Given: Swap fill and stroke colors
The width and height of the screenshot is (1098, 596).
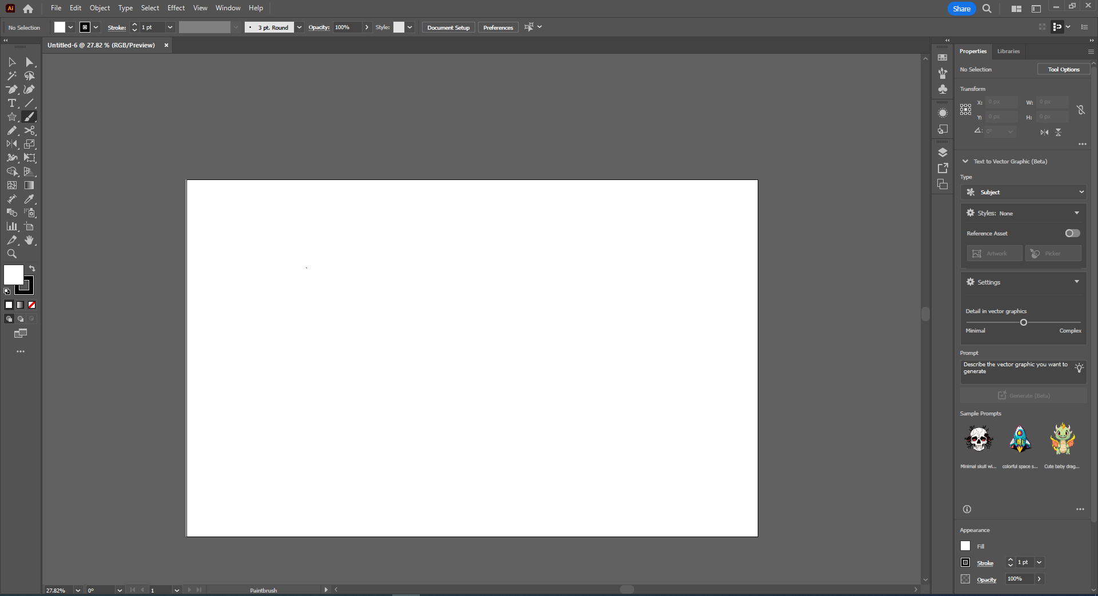Looking at the screenshot, I should pos(33,269).
